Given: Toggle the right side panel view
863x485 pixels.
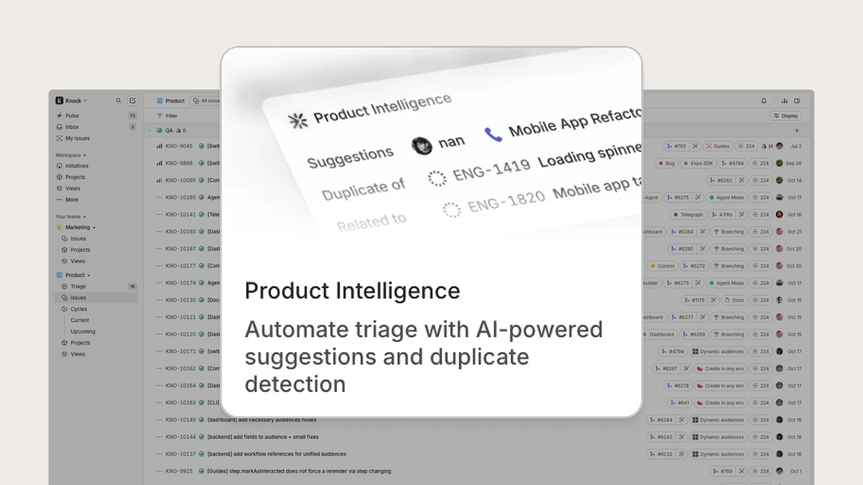Looking at the screenshot, I should click(x=797, y=101).
